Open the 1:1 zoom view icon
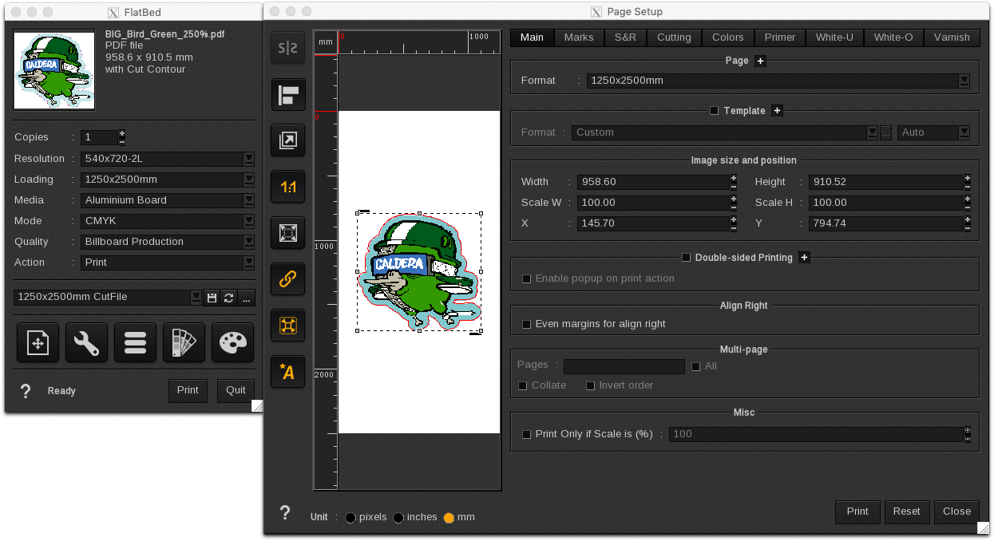 (287, 187)
